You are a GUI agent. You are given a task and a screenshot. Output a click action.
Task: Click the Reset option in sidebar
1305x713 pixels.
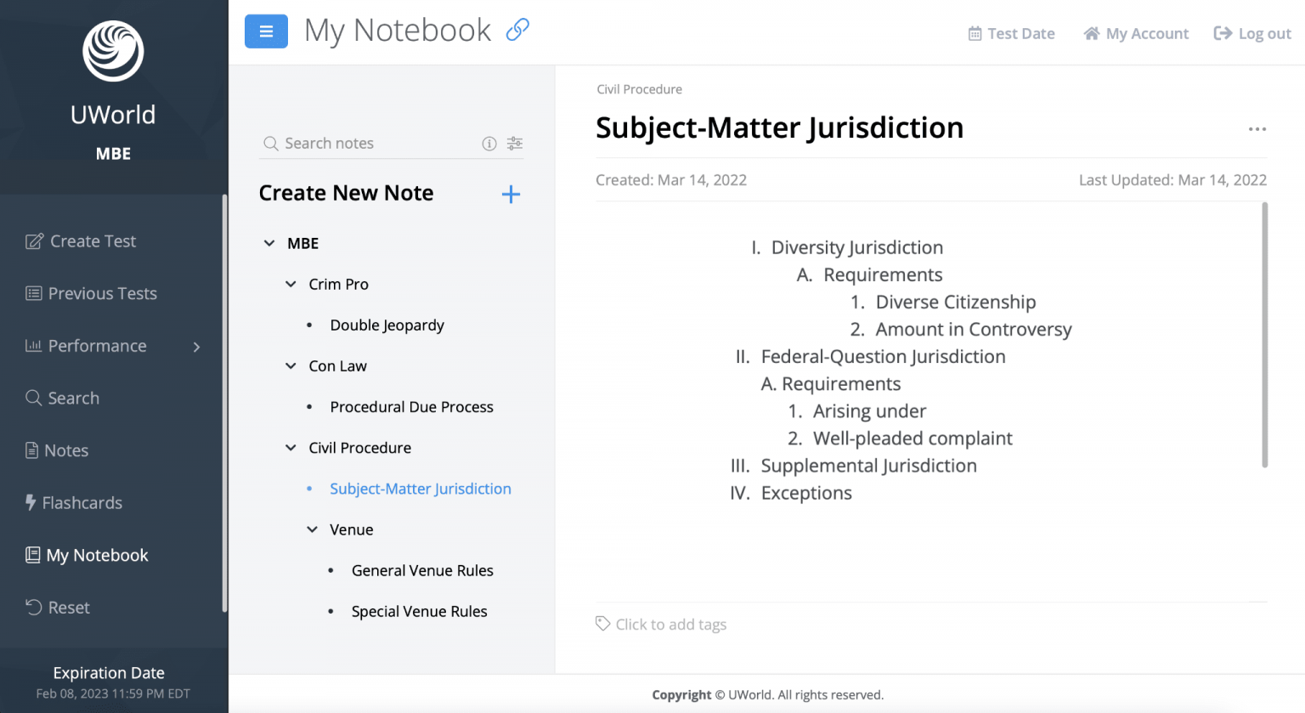(x=69, y=607)
